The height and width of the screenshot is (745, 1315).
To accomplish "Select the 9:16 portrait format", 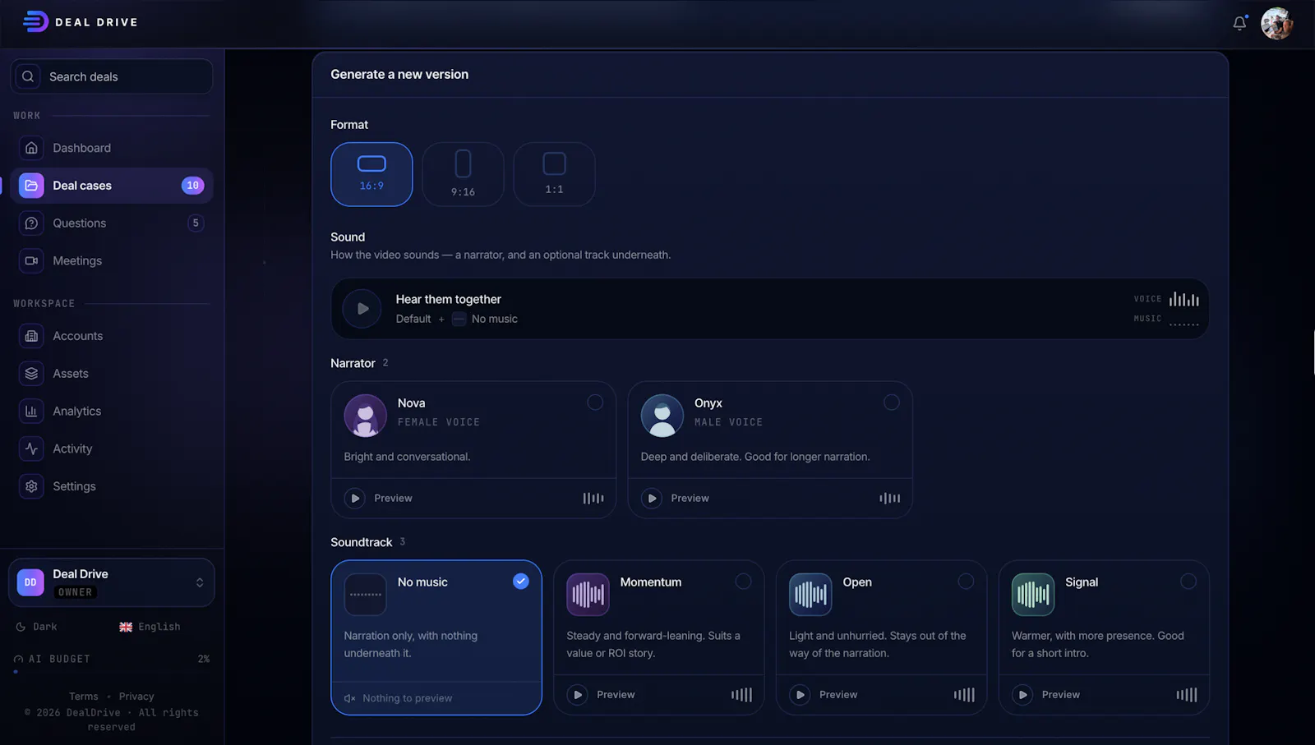I will (463, 174).
